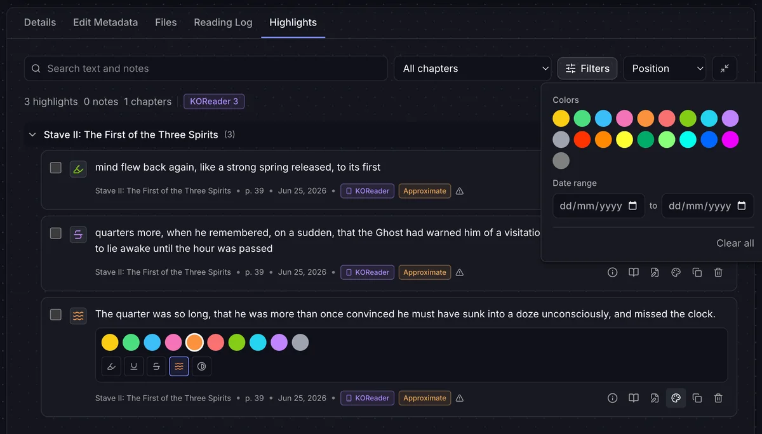Choose the invert contrast style button

click(x=201, y=366)
